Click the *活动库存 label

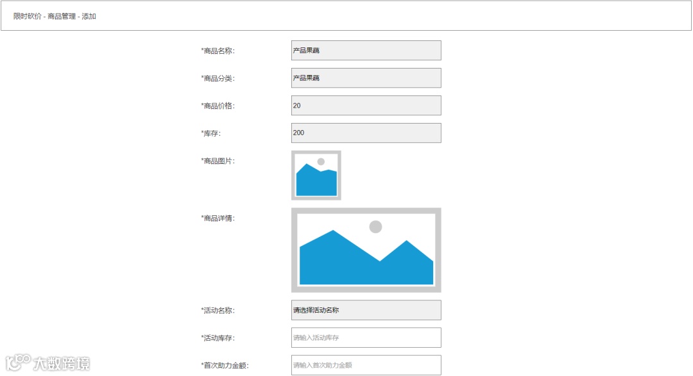[x=218, y=338]
